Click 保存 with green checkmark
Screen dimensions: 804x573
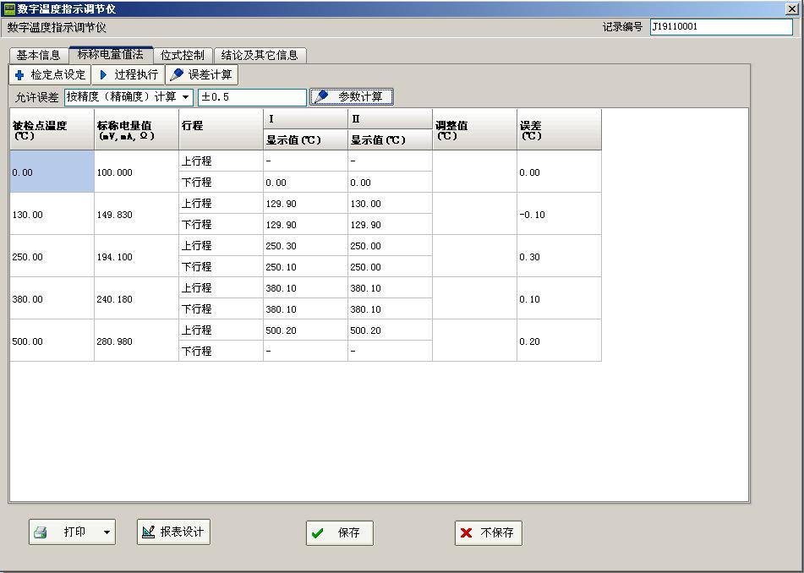(x=339, y=533)
